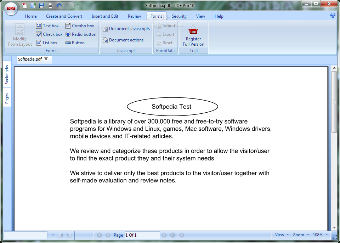Click the greyed-out Redo arrow icon
Image resolution: width=340 pixels, height=243 pixels.
point(67,5)
